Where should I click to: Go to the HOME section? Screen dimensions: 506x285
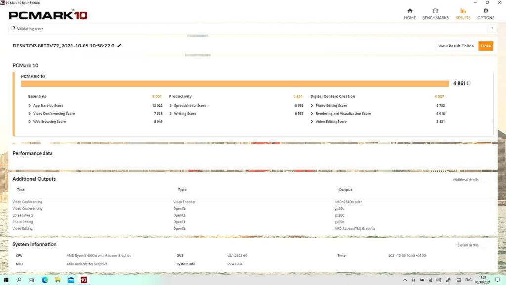[410, 14]
